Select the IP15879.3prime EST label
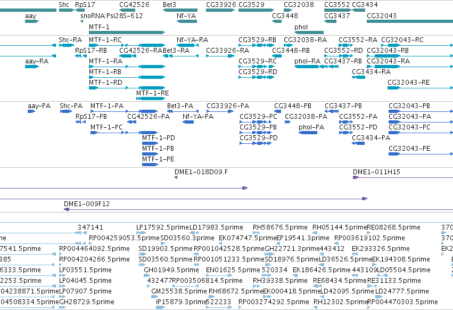The height and width of the screenshot is (310, 453). pos(181,302)
